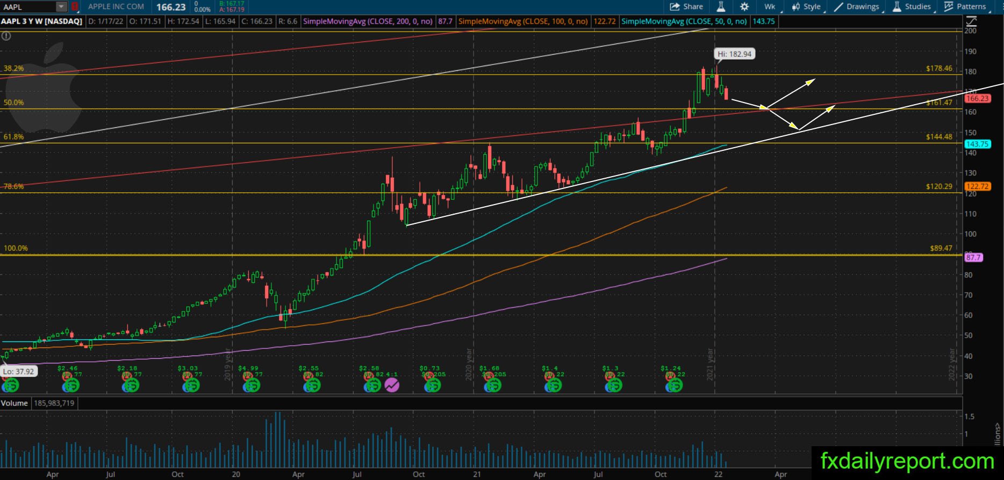Open chart settings gear icon
Screen dimensions: 1004x480
744,6
